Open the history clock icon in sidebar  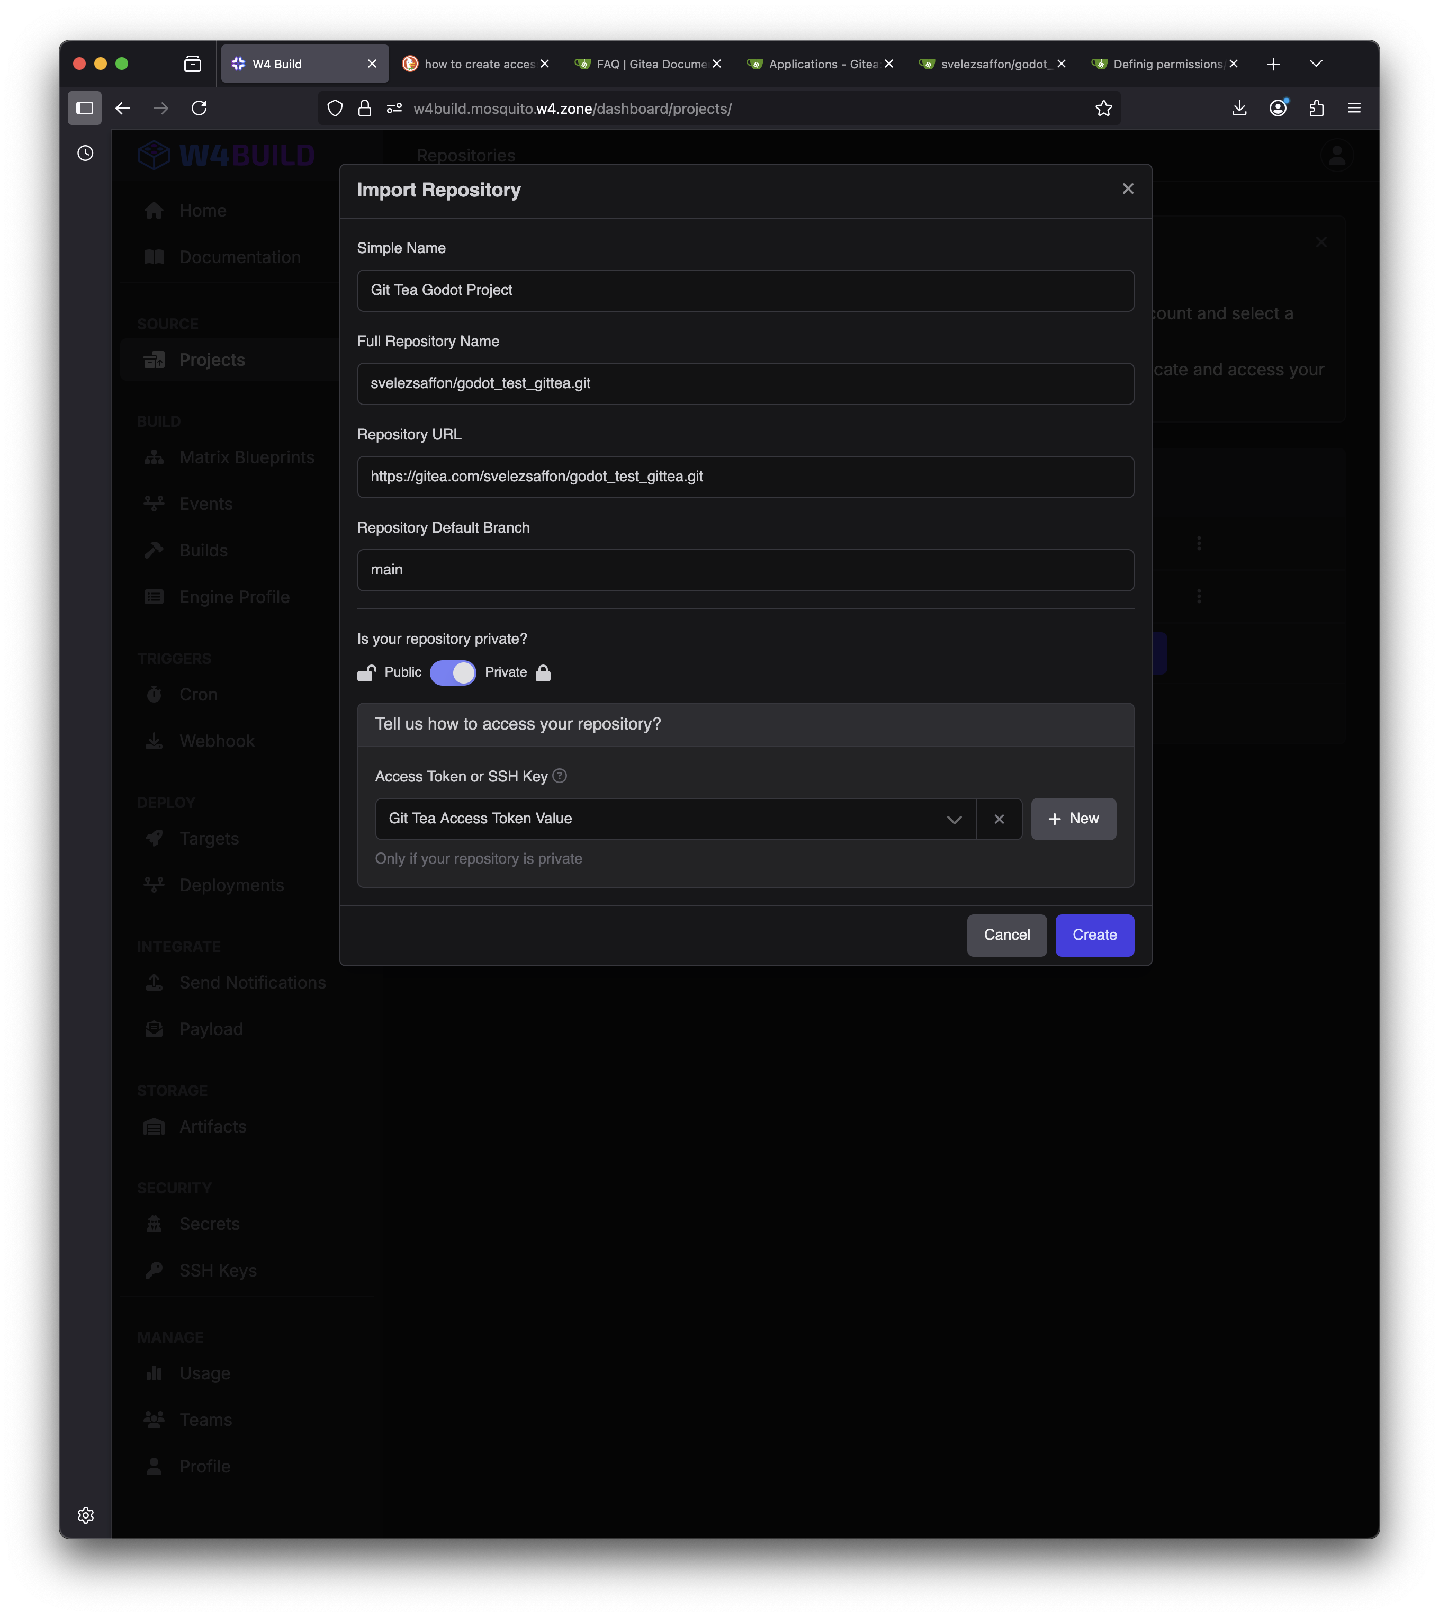pos(85,154)
